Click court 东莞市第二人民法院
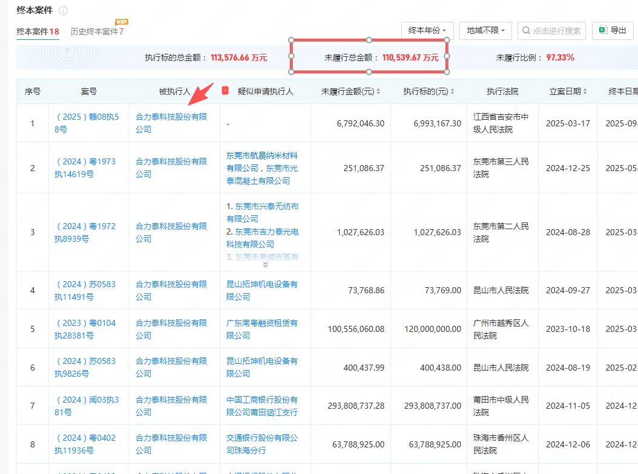The height and width of the screenshot is (474, 638). [501, 233]
